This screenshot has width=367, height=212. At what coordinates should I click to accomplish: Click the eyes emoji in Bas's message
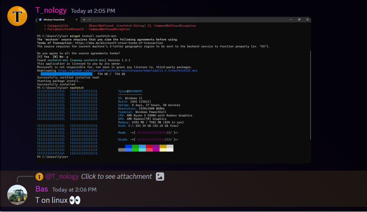(x=75, y=200)
